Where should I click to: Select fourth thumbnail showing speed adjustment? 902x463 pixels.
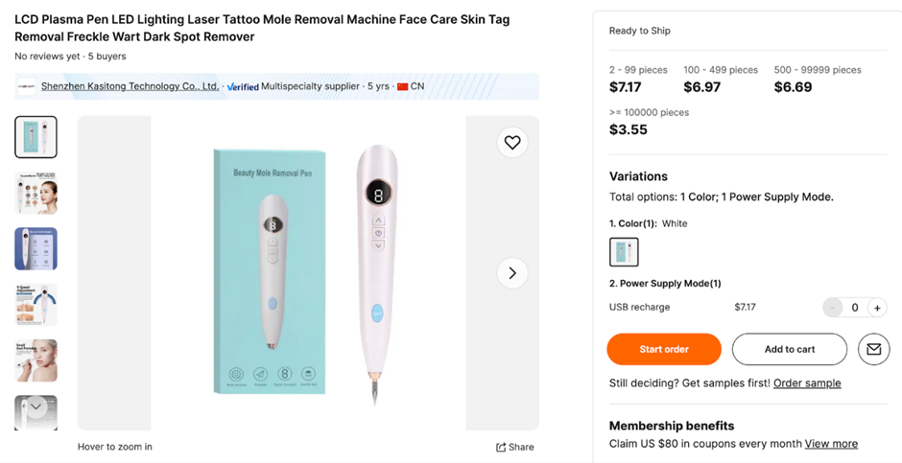tap(36, 304)
